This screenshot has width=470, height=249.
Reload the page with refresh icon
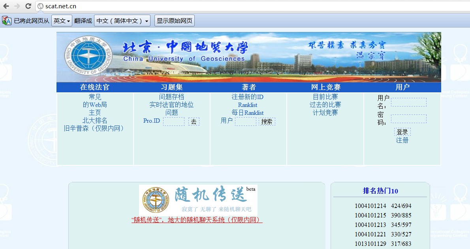coord(28,6)
